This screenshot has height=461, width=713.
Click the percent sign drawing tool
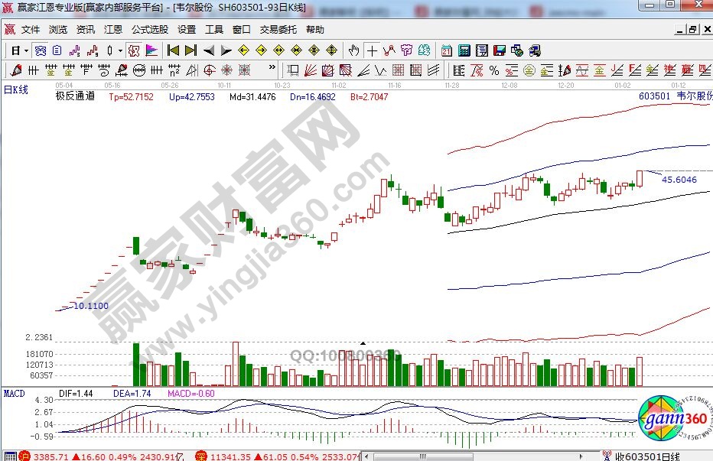click(494, 70)
